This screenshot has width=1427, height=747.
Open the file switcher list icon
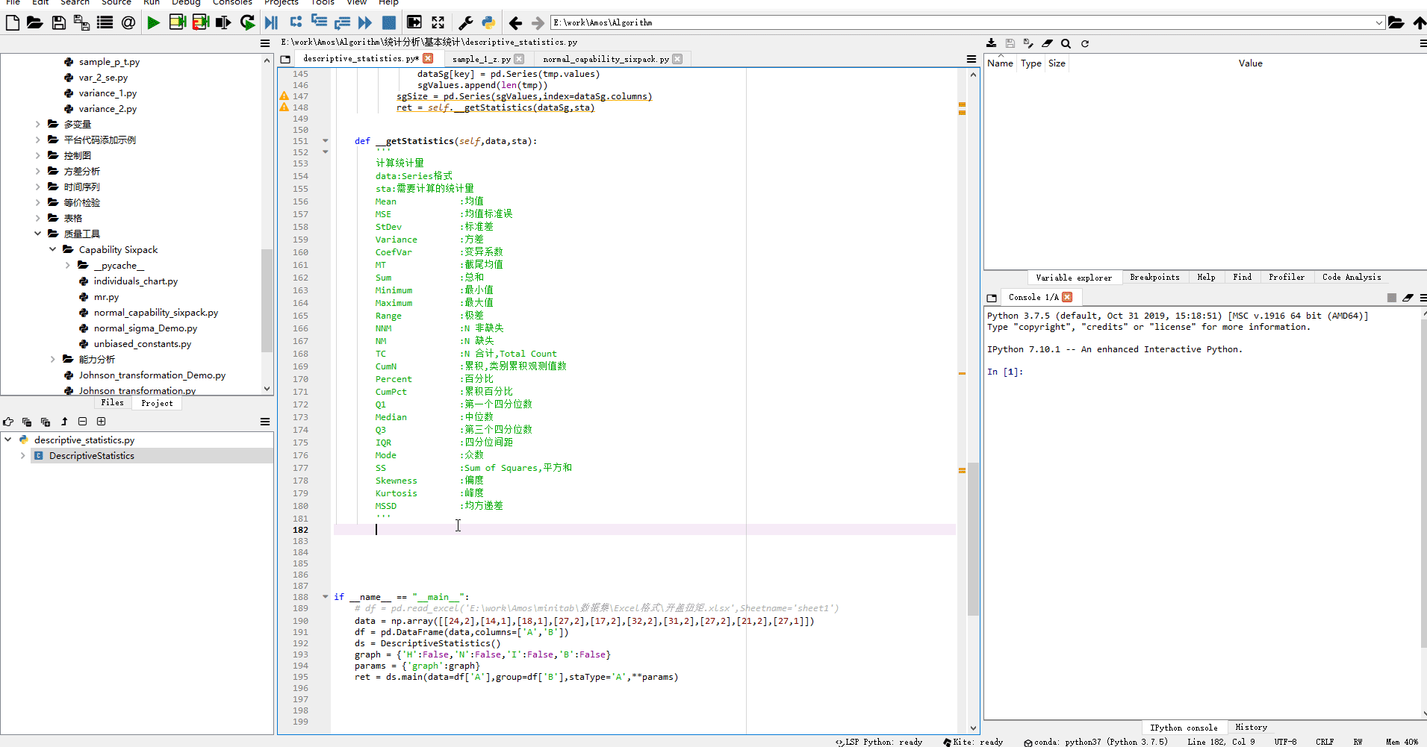pos(105,22)
